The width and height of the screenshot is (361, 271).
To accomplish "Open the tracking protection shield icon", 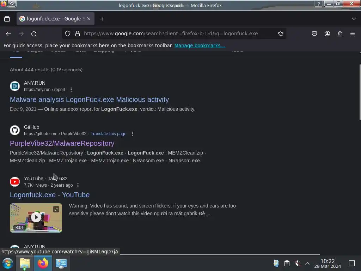I will [x=67, y=34].
